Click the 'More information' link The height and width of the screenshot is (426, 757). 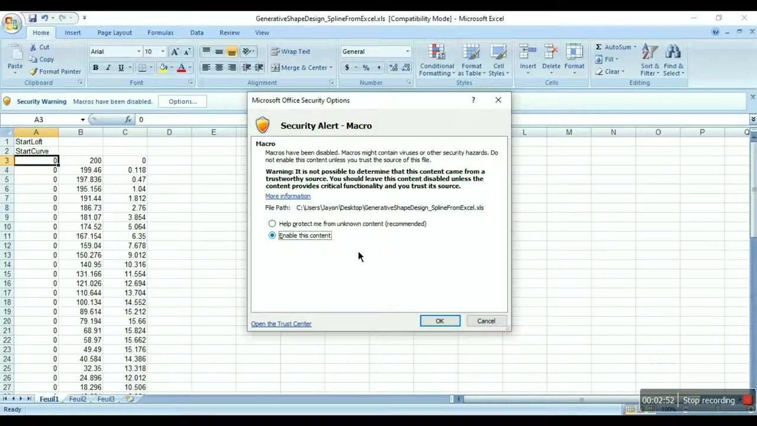pos(287,196)
